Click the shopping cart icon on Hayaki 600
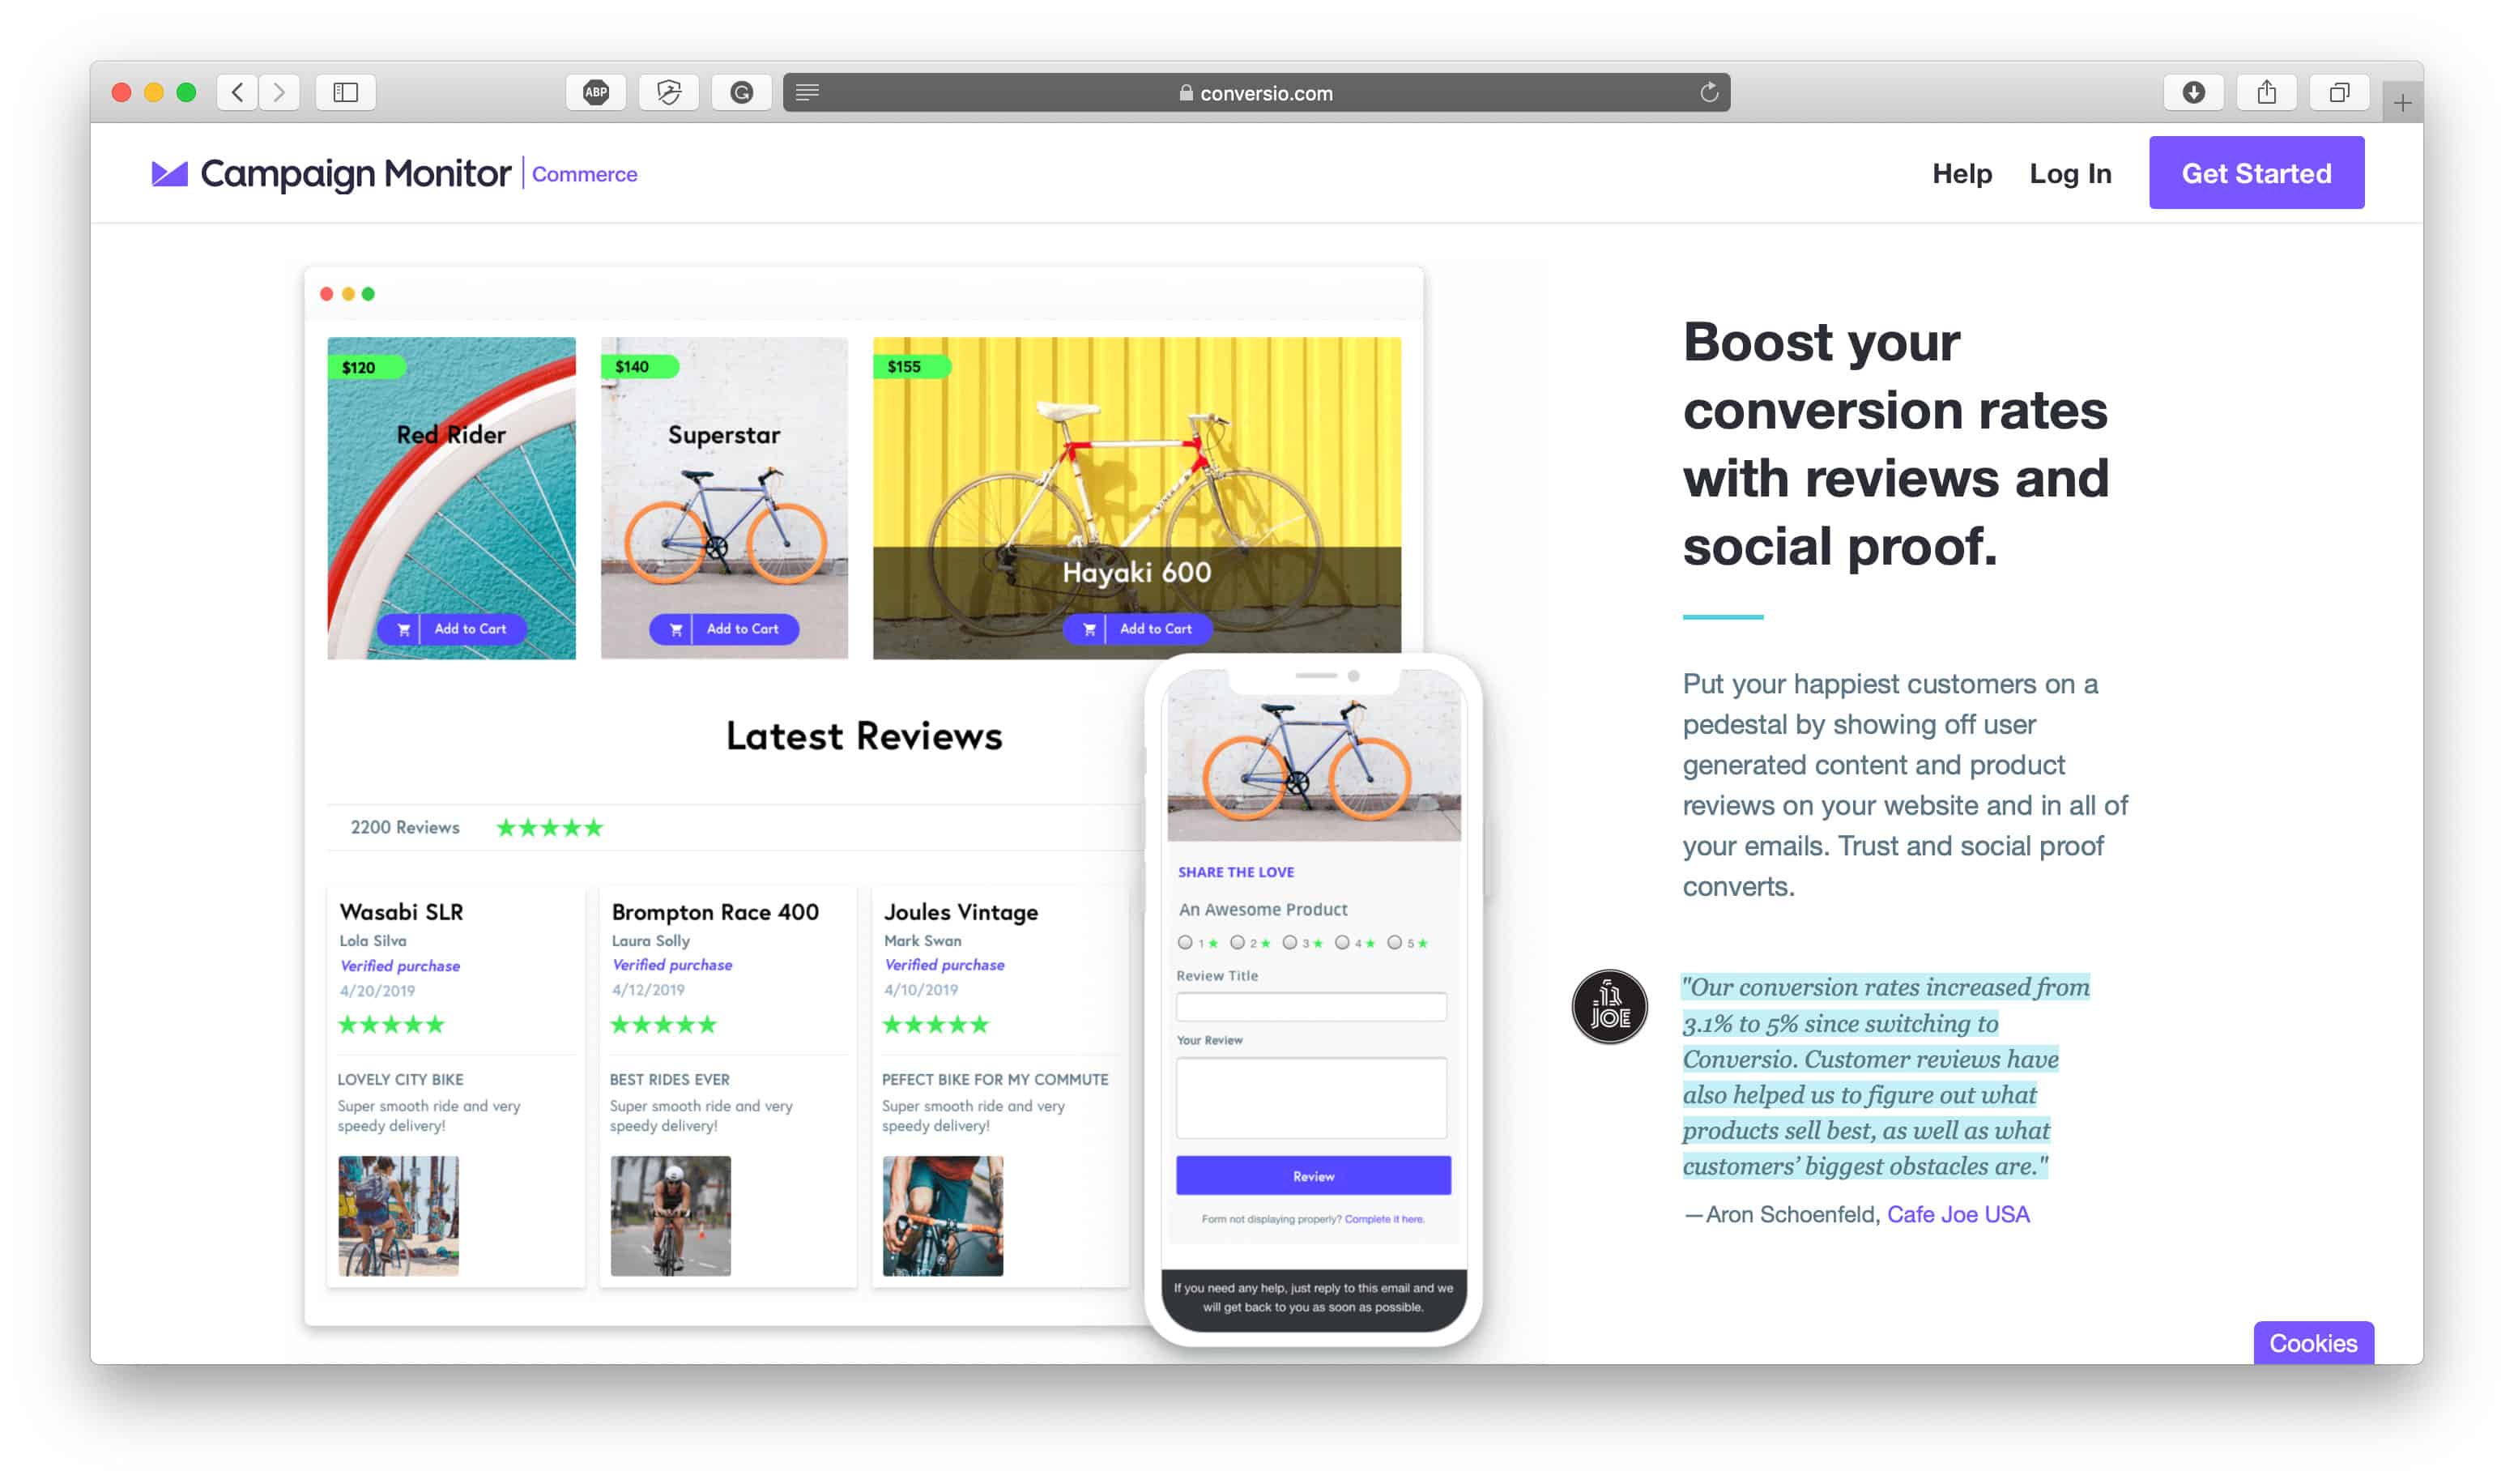This screenshot has width=2514, height=1484. click(1091, 627)
